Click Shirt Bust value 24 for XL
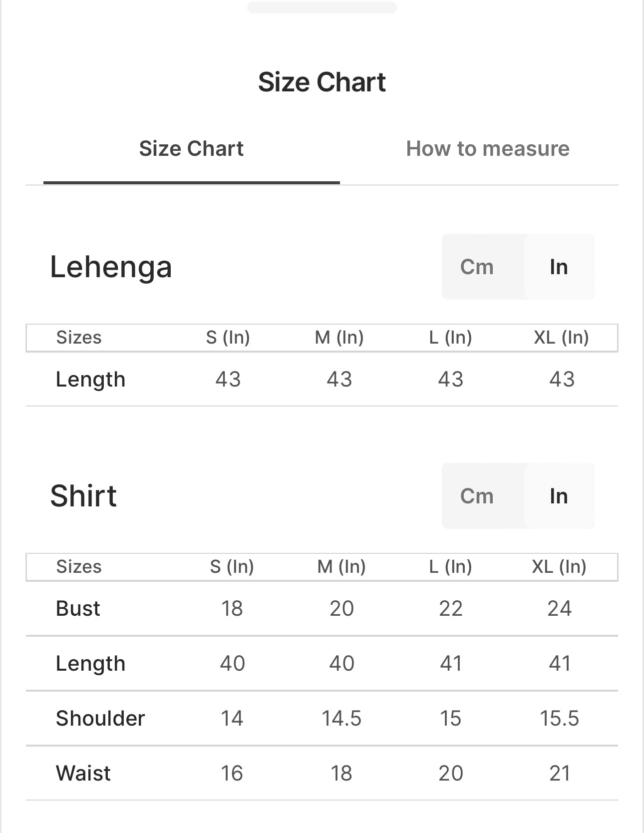The width and height of the screenshot is (644, 833). pyautogui.click(x=559, y=609)
